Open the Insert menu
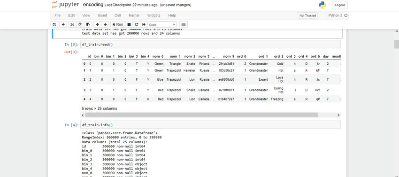Image resolution: width=399 pixels, height=177 pixels. 102,15
